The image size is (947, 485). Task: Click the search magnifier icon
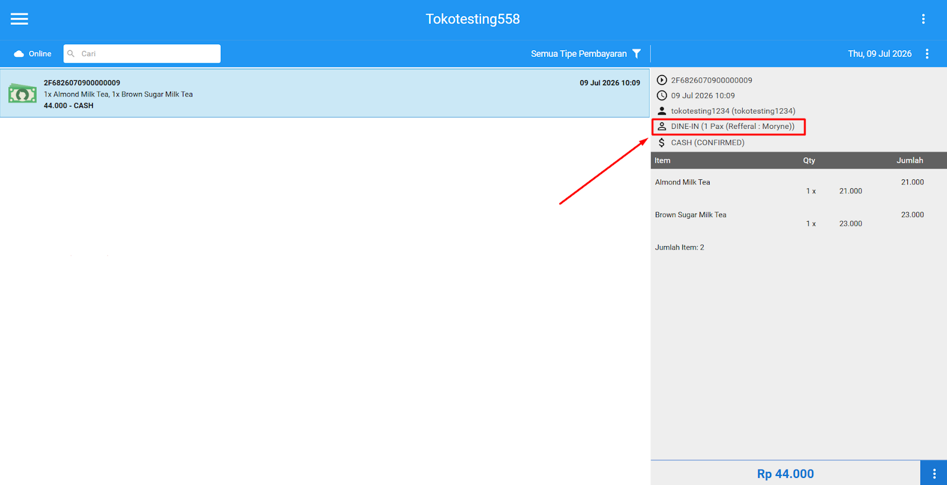(71, 54)
